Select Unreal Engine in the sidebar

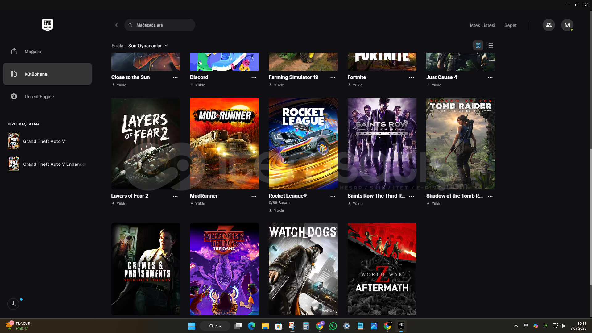tap(47, 96)
